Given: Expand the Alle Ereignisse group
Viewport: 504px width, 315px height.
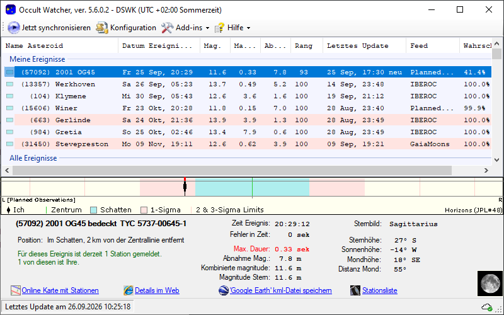Looking at the screenshot, I should pos(33,158).
